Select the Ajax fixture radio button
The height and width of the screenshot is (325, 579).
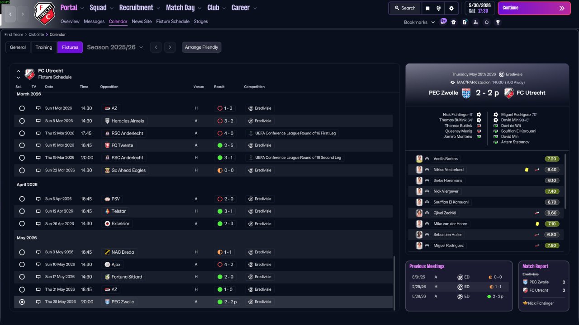[22, 265]
